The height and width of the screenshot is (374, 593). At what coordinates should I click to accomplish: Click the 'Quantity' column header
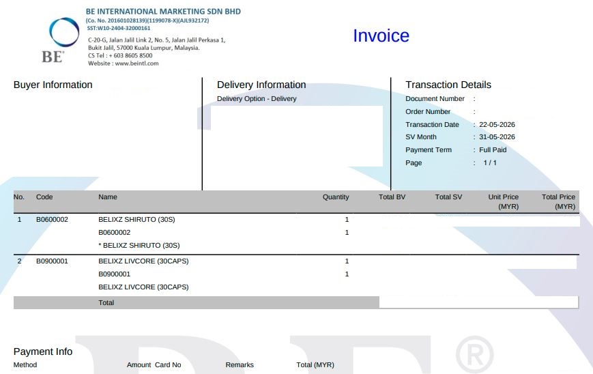click(336, 197)
